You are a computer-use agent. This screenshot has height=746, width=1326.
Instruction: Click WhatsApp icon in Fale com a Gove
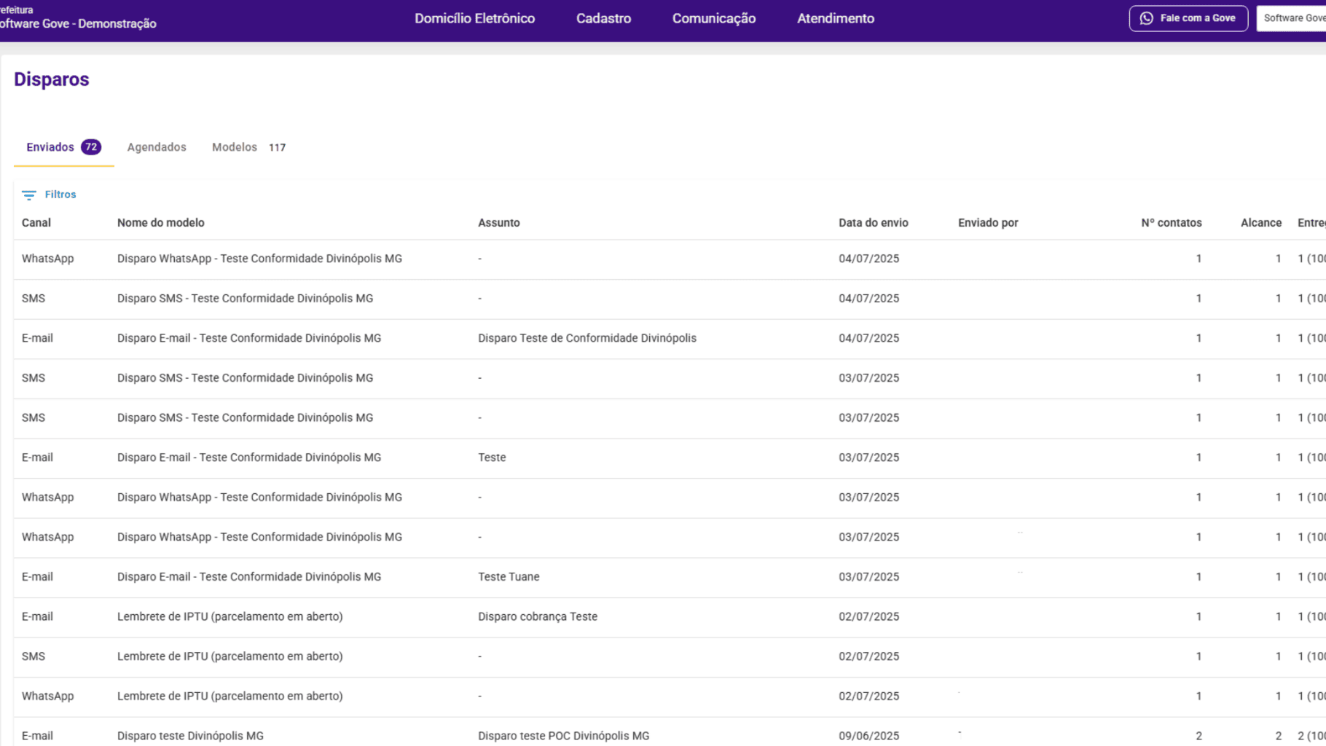pos(1146,18)
